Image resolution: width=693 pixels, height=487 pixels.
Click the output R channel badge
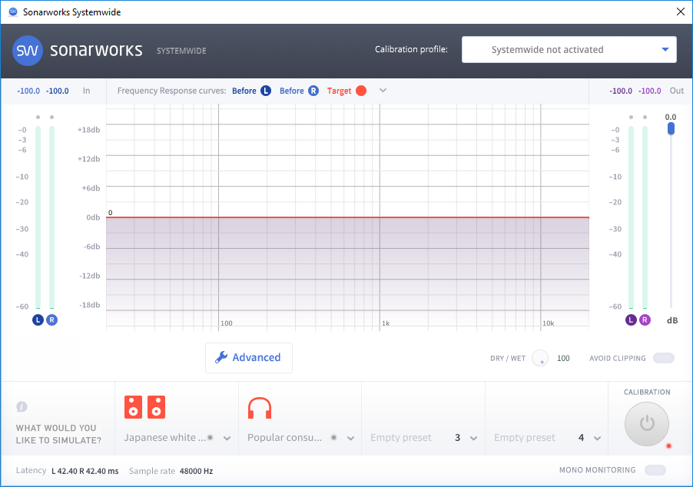[645, 320]
